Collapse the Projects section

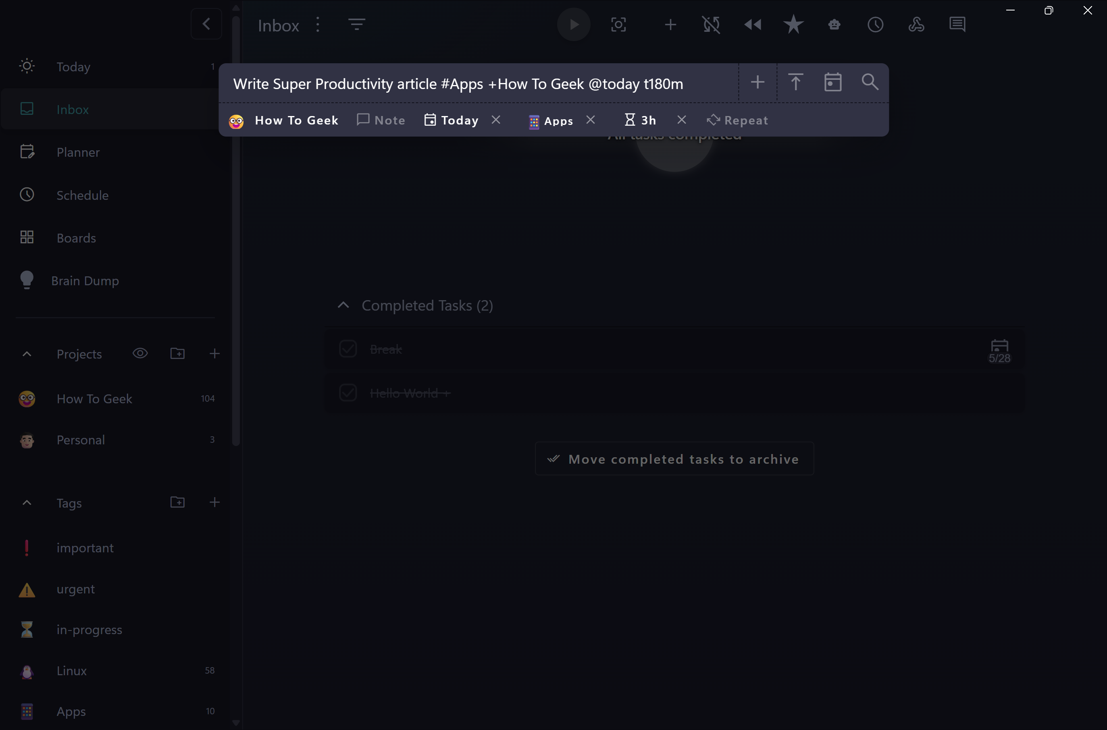tap(27, 354)
